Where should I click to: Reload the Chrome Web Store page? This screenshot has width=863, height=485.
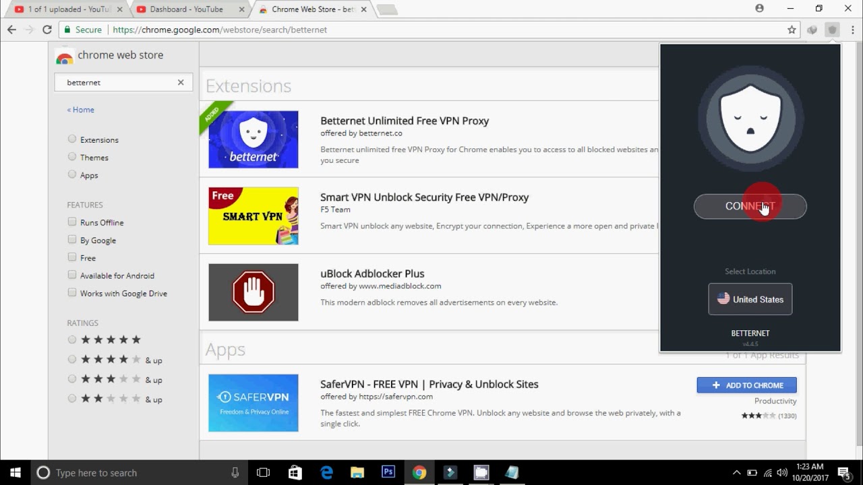click(47, 30)
